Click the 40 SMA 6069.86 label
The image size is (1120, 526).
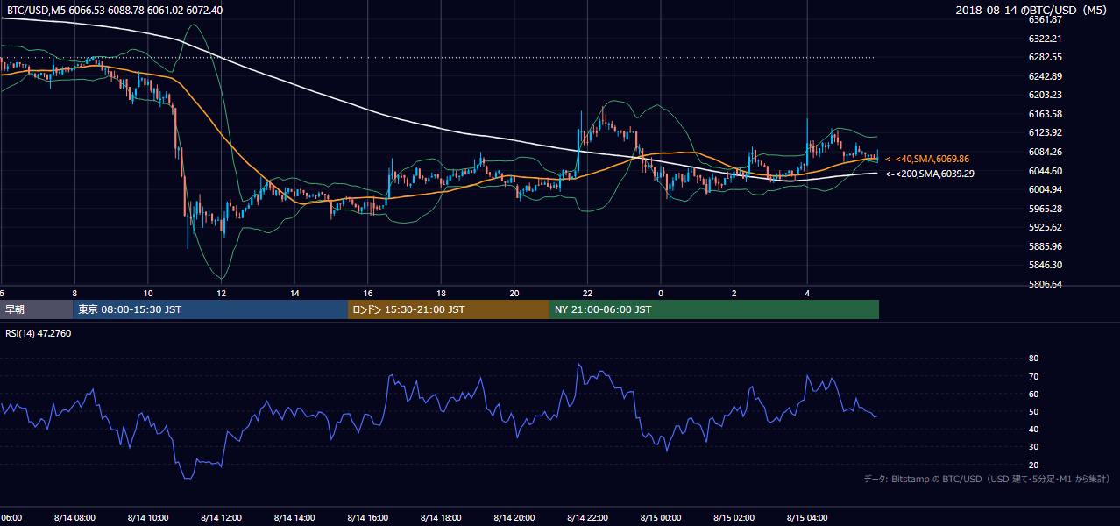click(x=927, y=159)
